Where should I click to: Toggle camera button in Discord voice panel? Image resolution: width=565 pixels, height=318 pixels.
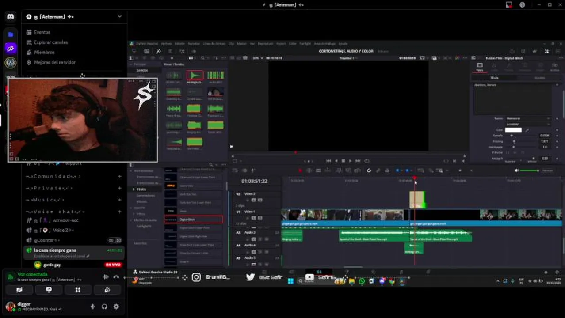19,290
